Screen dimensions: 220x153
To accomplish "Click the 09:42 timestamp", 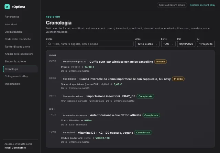I will click(x=53, y=61).
